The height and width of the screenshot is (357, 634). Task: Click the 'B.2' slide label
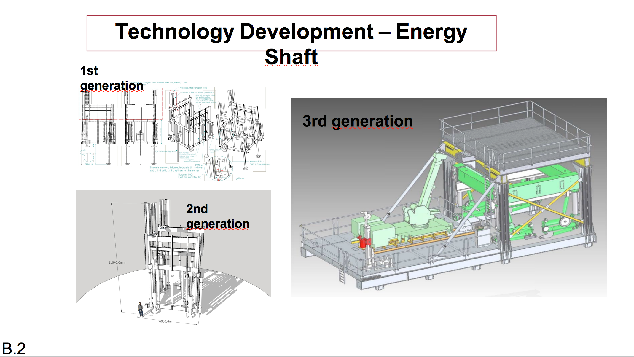pyautogui.click(x=14, y=348)
